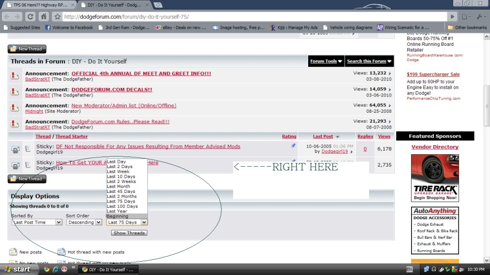Click the system clock showing 10:30 PM
The height and width of the screenshot is (275, 490).
pyautogui.click(x=476, y=269)
